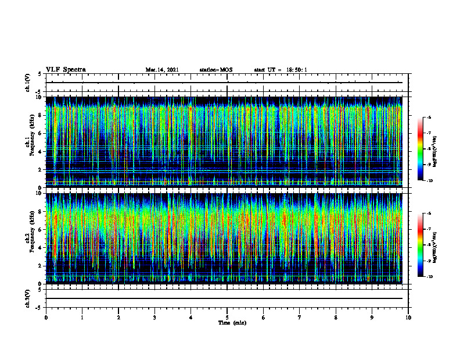Viewport: 460px width, 356px height.
Task: Click time axis tick label "9"
Action: click(372, 318)
